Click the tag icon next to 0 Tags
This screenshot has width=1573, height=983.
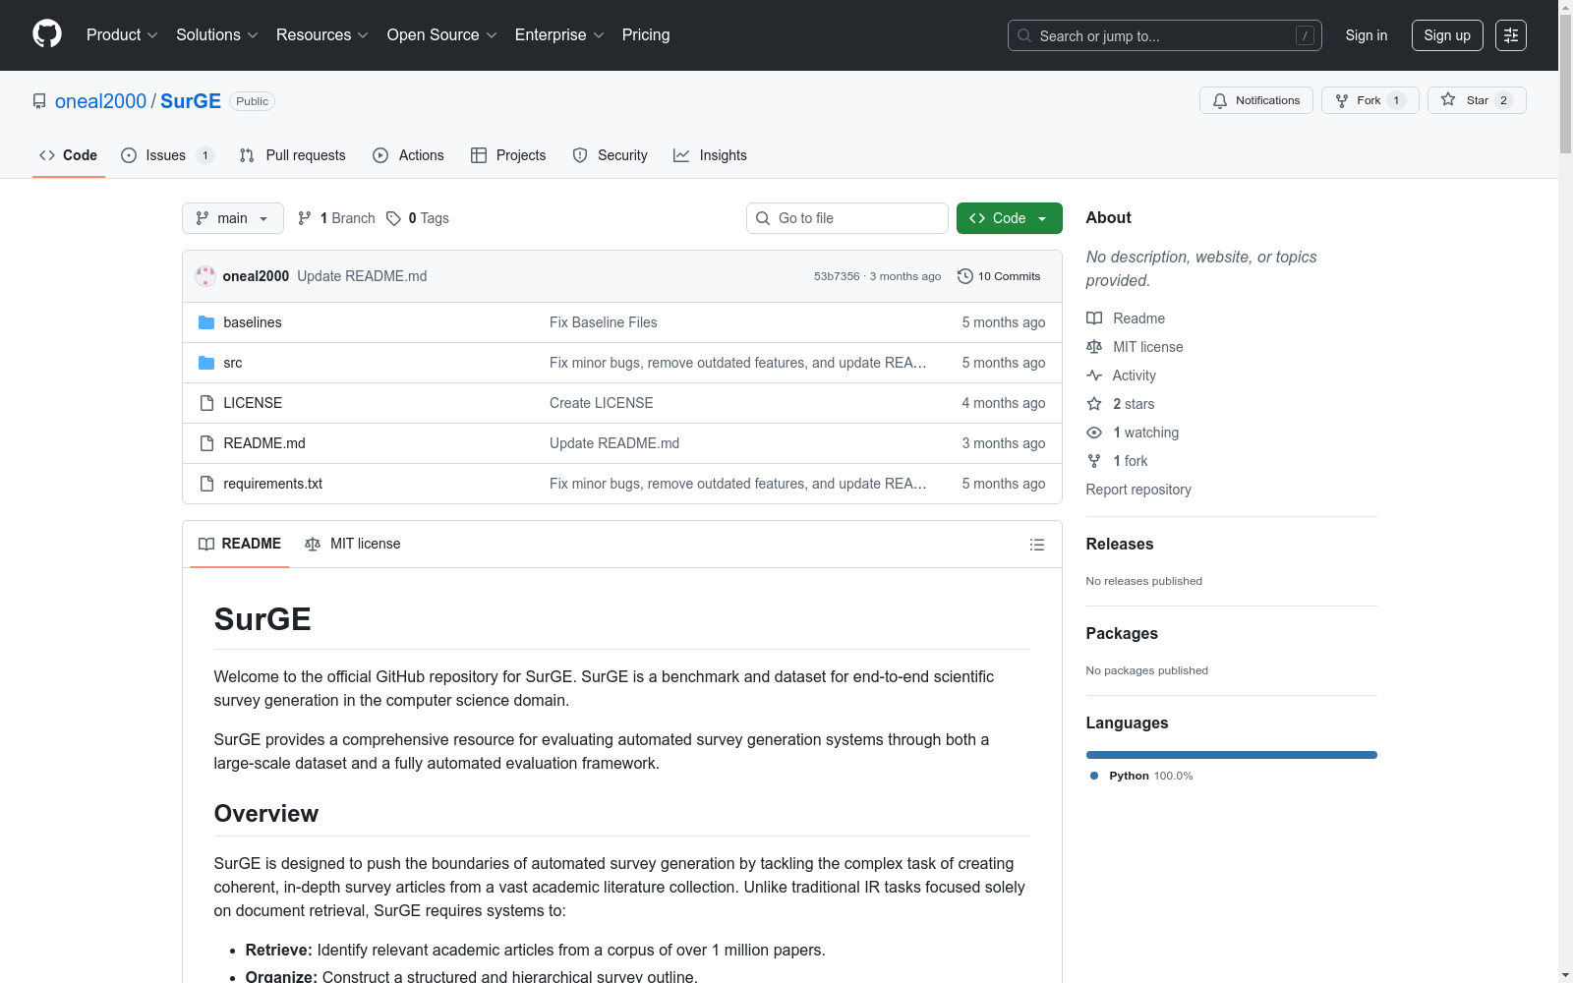point(393,218)
